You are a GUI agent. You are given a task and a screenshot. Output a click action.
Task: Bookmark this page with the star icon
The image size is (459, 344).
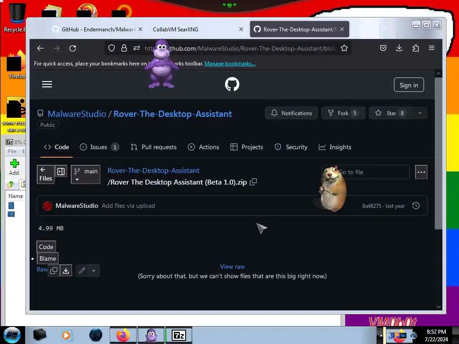click(344, 48)
